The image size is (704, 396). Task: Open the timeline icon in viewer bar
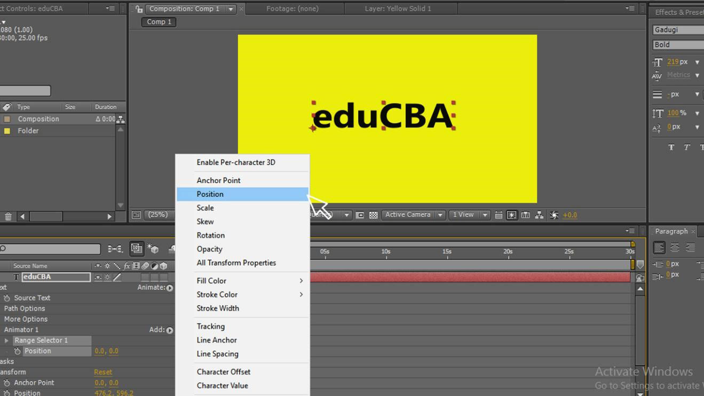(526, 215)
